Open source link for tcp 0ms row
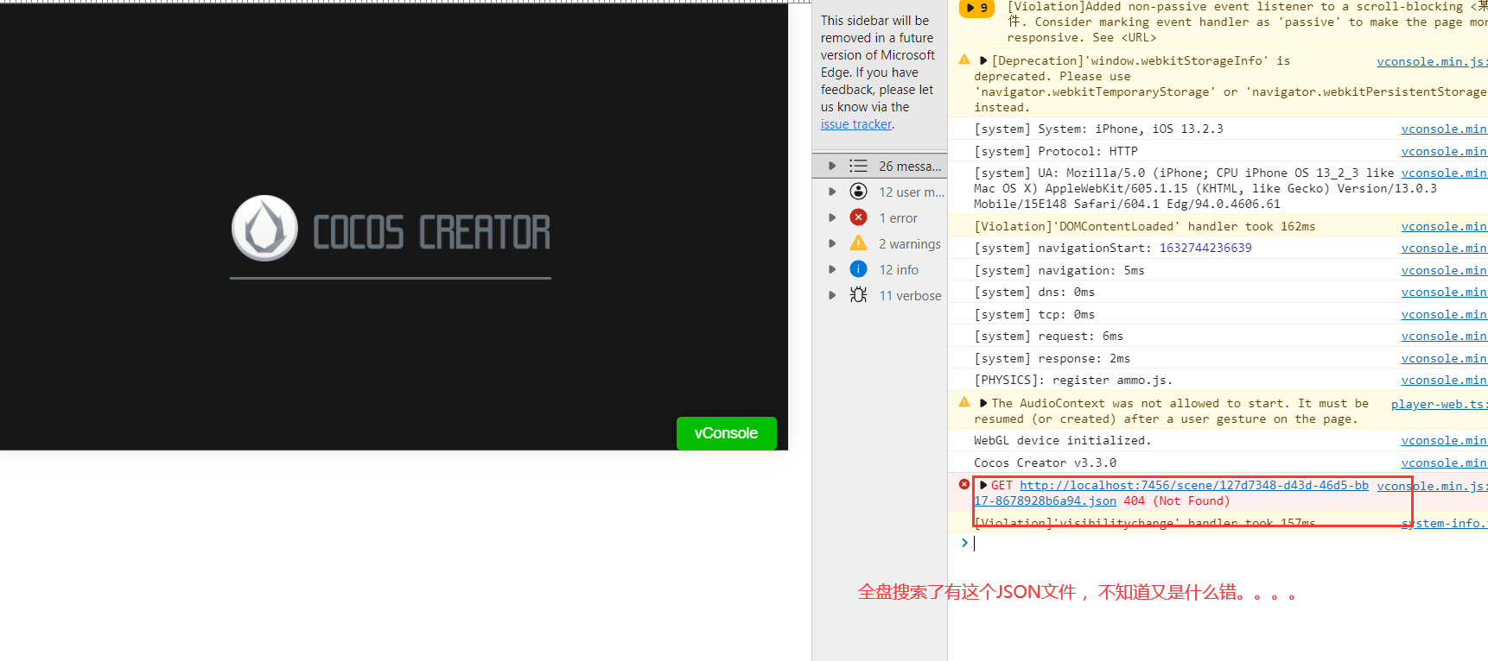This screenshot has width=1488, height=661. [1444, 314]
